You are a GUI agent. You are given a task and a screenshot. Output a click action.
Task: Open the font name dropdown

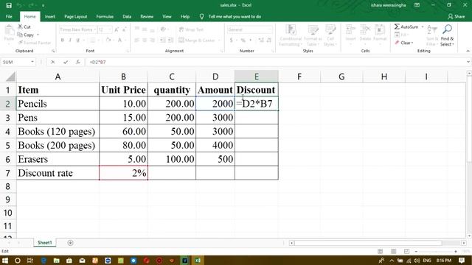point(95,29)
